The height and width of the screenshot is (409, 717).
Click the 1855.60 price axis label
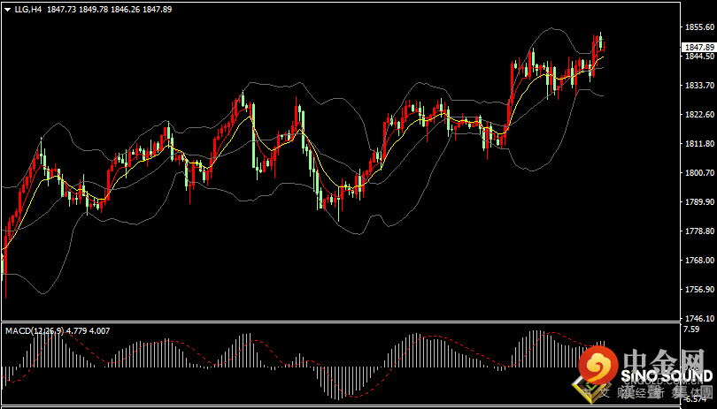698,27
